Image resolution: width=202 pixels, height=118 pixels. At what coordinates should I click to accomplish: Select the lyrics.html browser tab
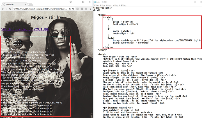14,4
